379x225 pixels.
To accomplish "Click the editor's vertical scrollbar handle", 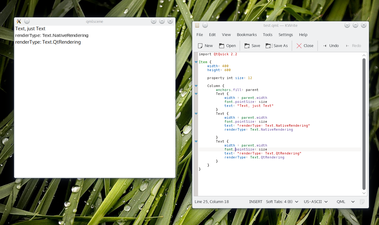I will click(364, 122).
